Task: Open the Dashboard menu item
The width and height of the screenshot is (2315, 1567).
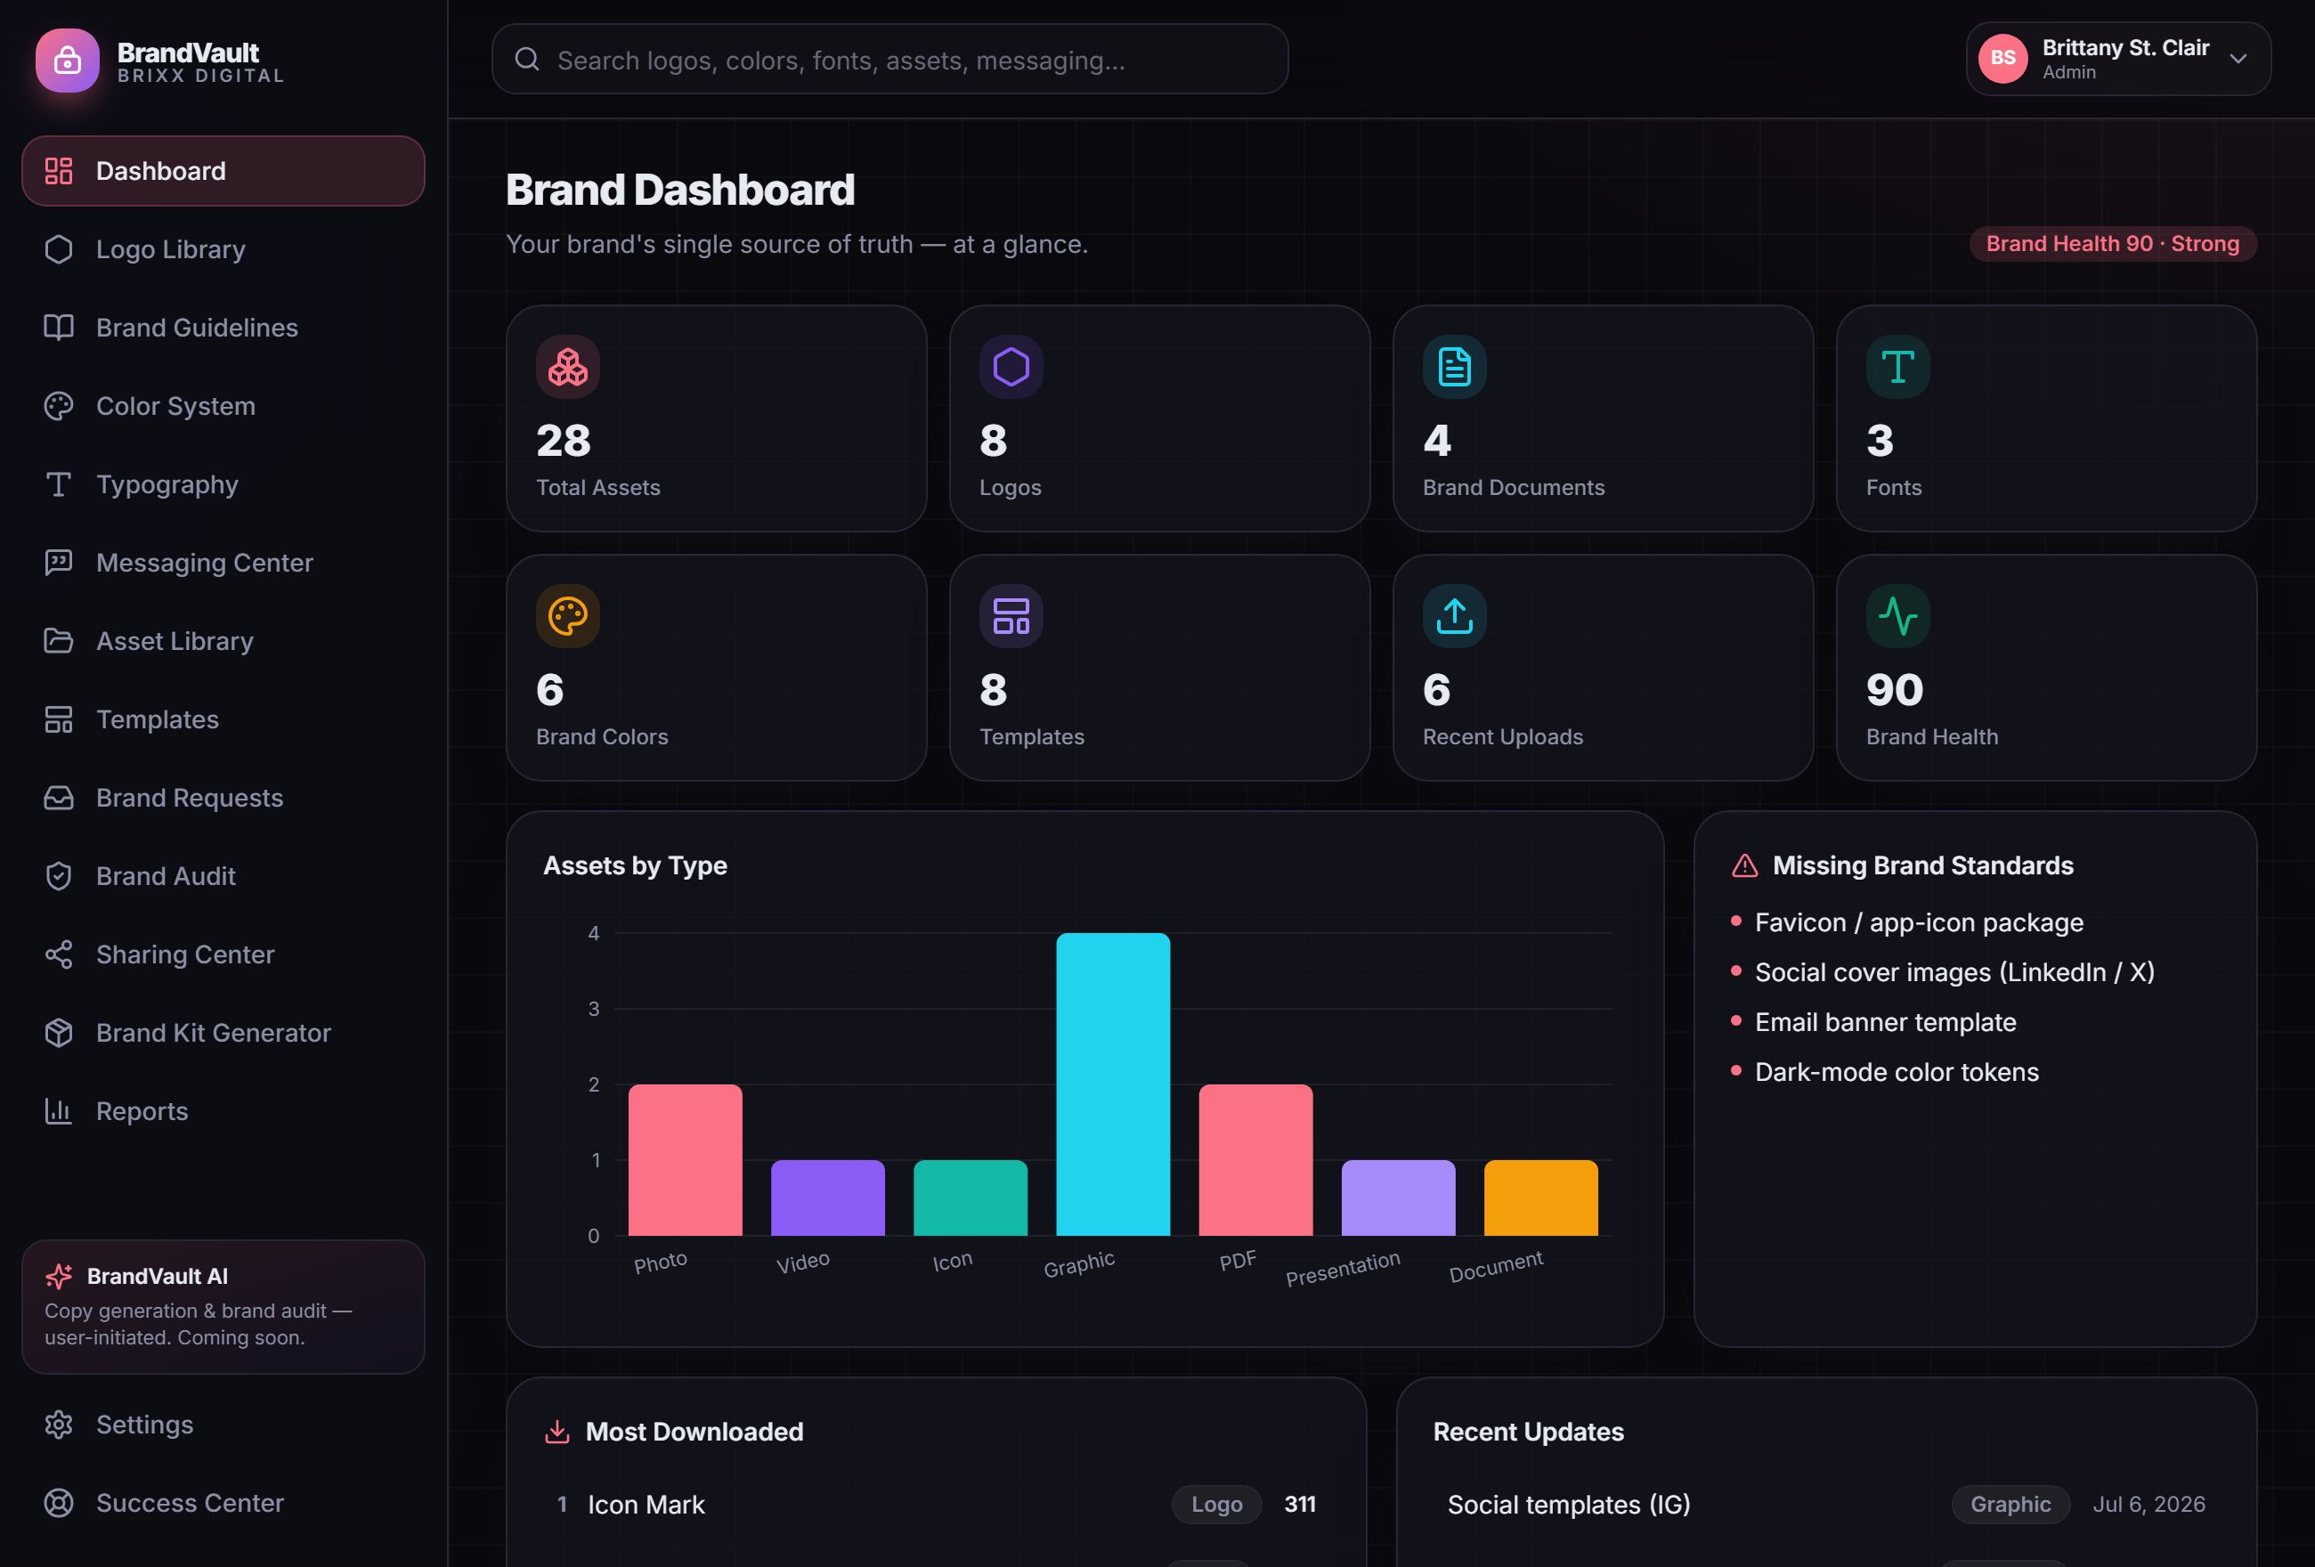Action: (x=223, y=171)
